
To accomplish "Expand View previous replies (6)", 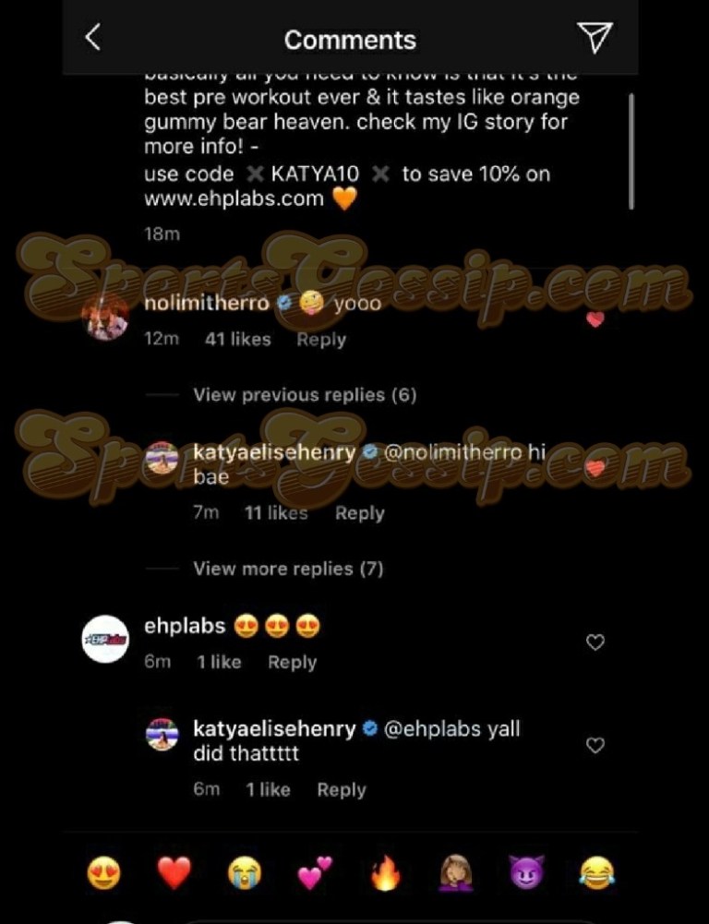I will click(305, 395).
